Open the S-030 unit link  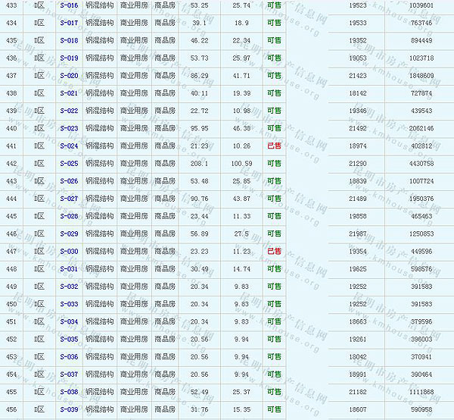pos(68,252)
